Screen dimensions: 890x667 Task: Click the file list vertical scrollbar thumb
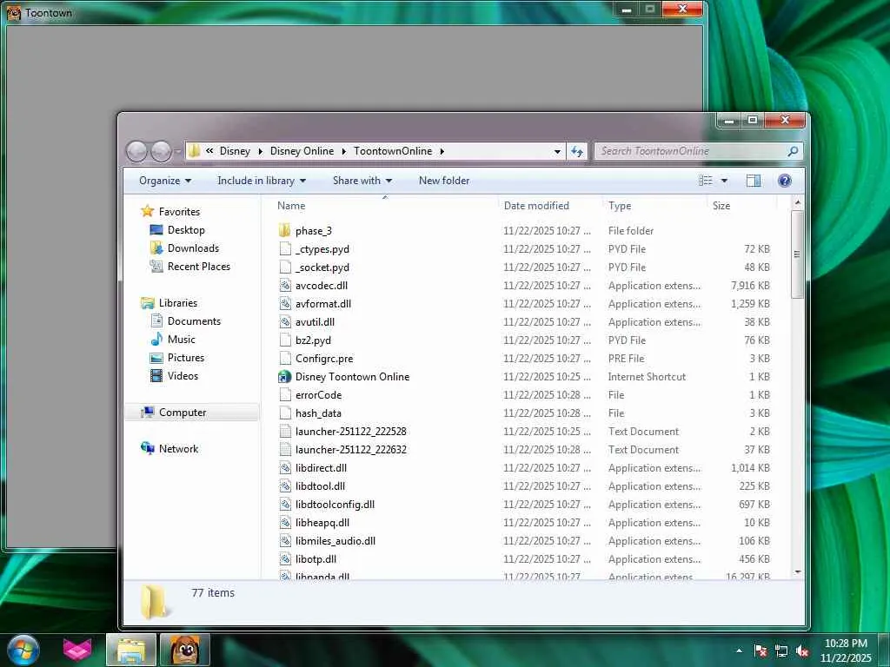click(x=797, y=254)
